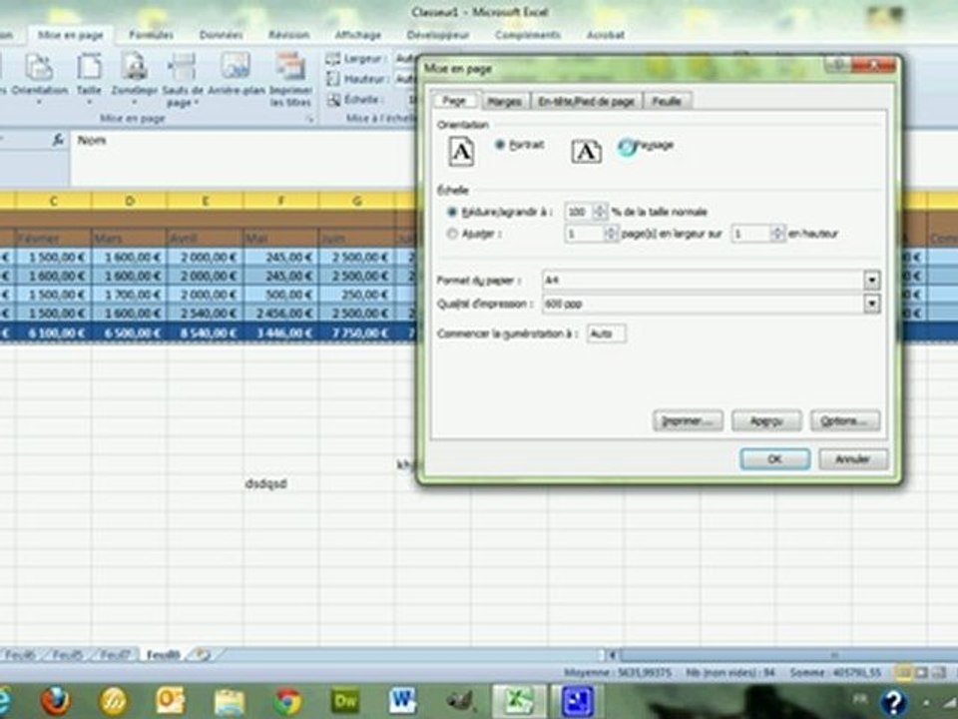
Task: Select the Feuil5 sheet tab
Action: click(67, 655)
